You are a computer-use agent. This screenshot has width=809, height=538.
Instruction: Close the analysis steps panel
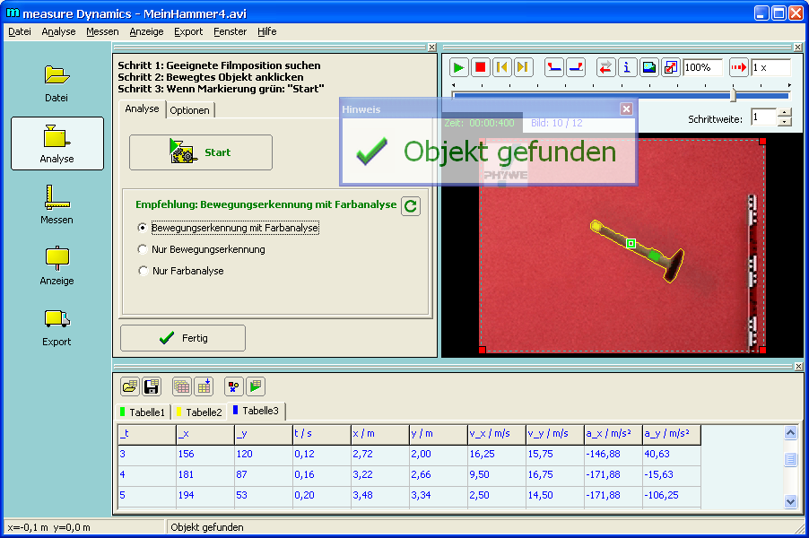pos(431,48)
